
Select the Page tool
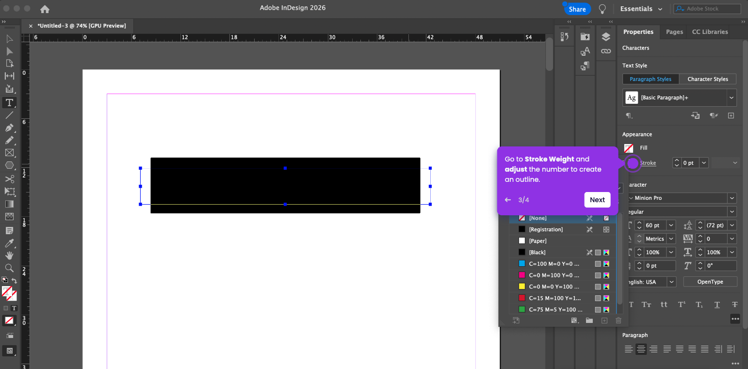pos(9,64)
